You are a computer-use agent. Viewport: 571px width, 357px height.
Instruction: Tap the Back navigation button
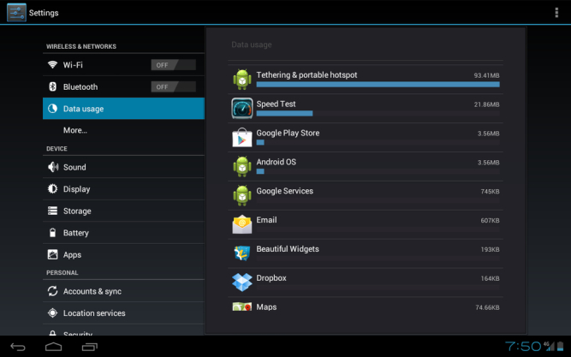(x=18, y=347)
